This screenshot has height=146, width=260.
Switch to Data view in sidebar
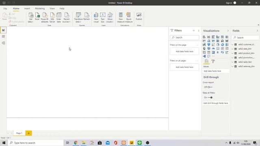3,36
